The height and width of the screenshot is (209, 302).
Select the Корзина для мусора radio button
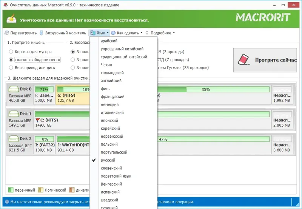[11, 52]
